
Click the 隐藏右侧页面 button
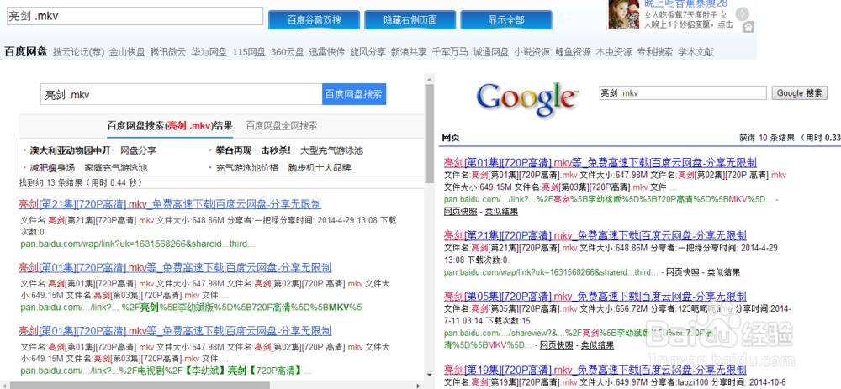coord(410,20)
